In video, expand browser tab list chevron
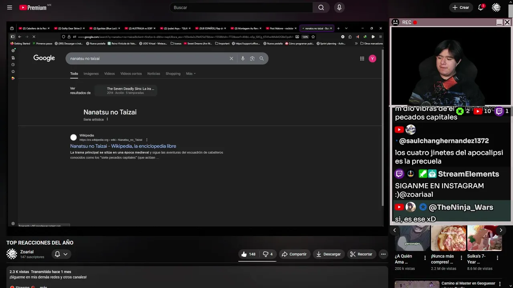 [346, 28]
